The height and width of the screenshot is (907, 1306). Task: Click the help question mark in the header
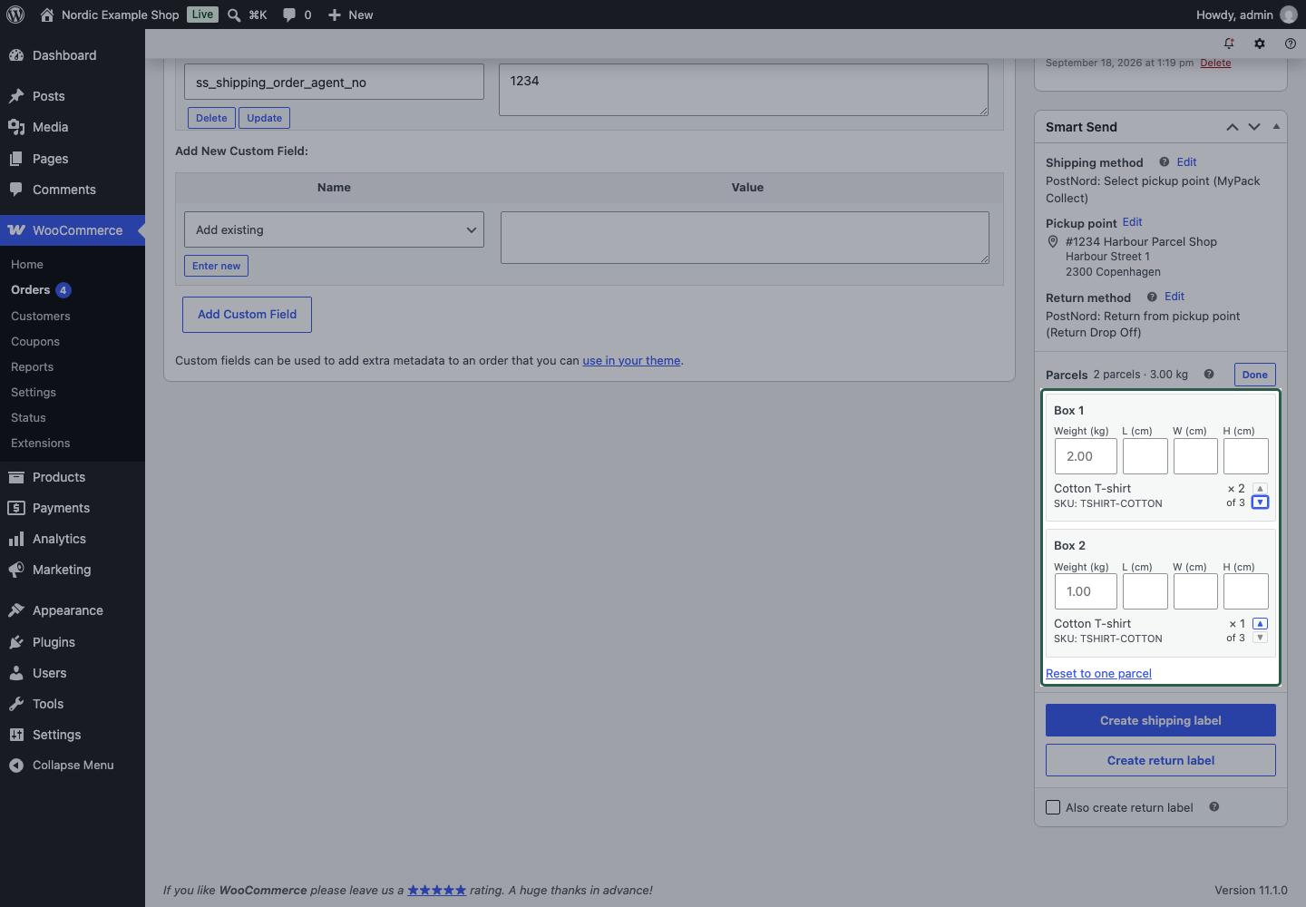1291,44
